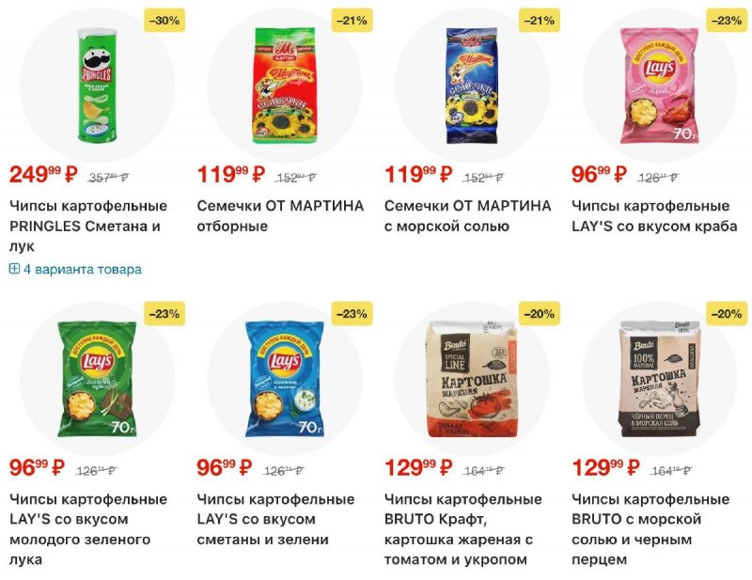Expand the plus icon for product variants
Image resolution: width=752 pixels, height=580 pixels.
(x=14, y=269)
